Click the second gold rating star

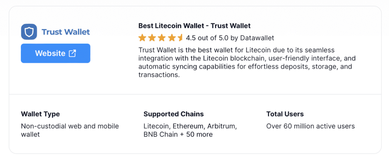click(x=152, y=38)
